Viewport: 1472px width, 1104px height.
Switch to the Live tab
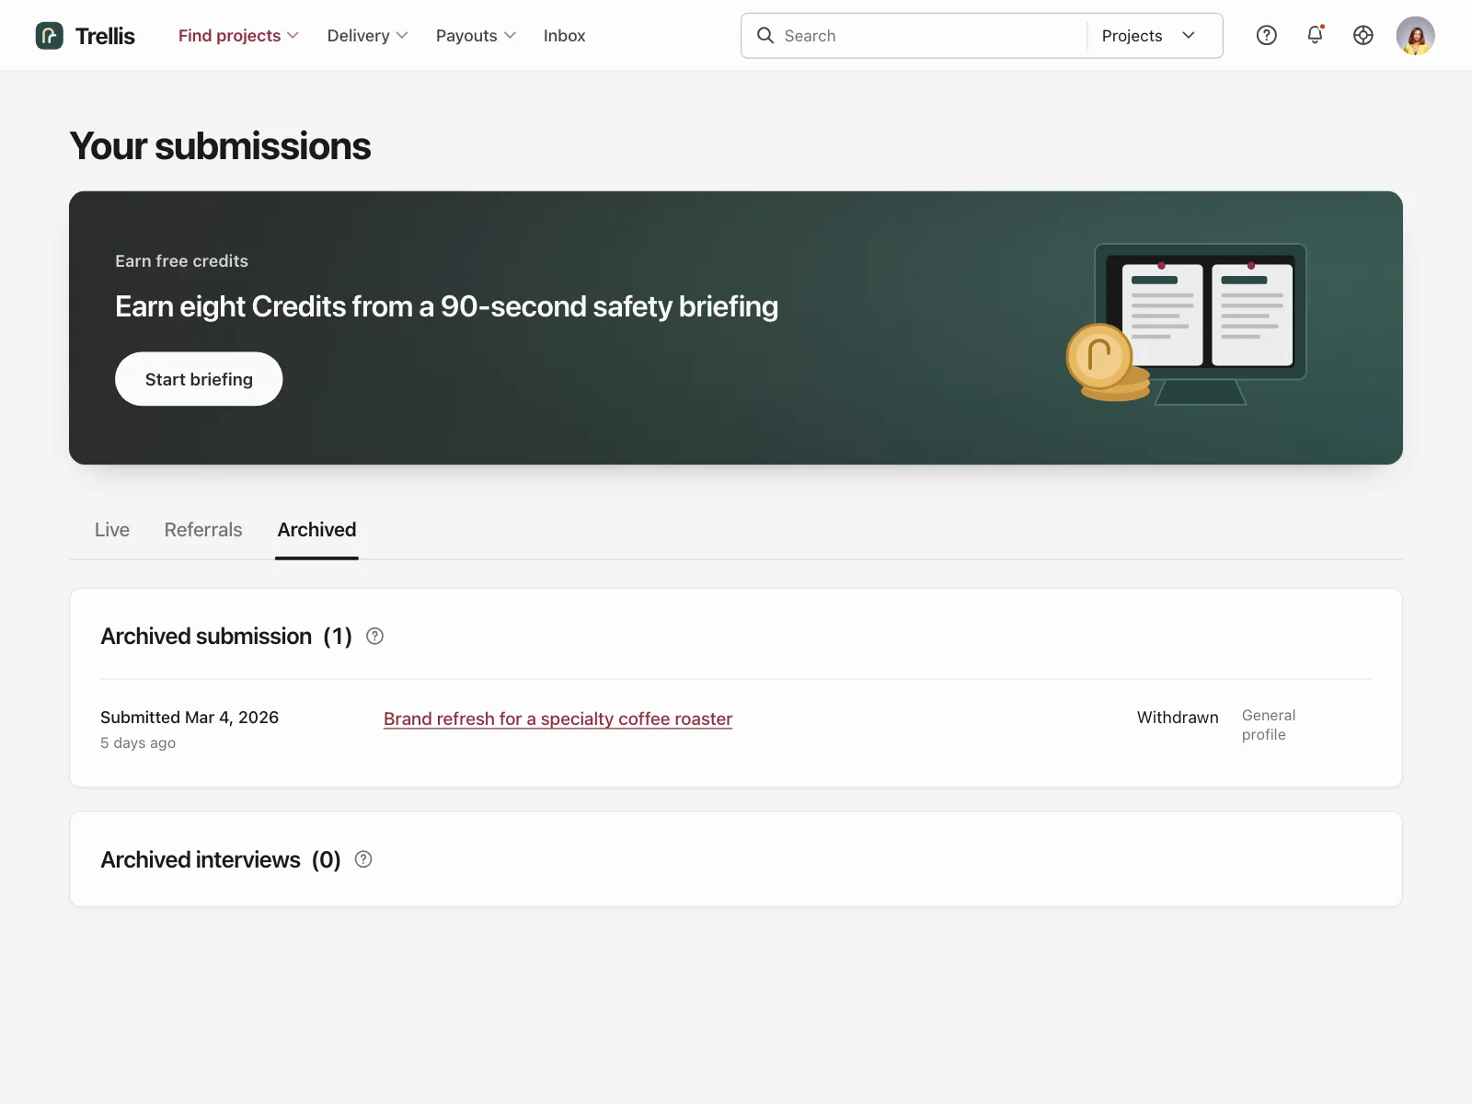[112, 530]
